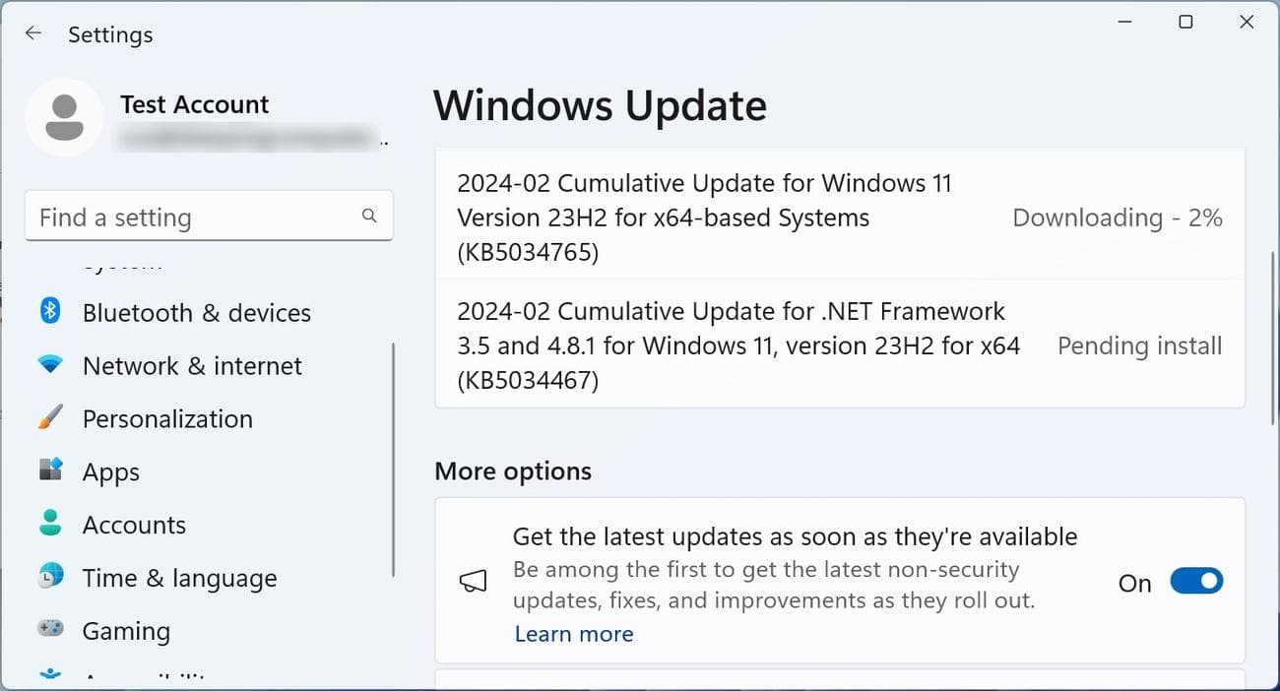Click the Personalization paintbrush icon
The image size is (1280, 691).
[x=50, y=418]
